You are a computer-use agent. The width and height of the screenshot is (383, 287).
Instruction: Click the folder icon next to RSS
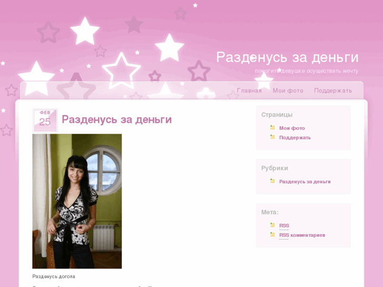point(272,225)
